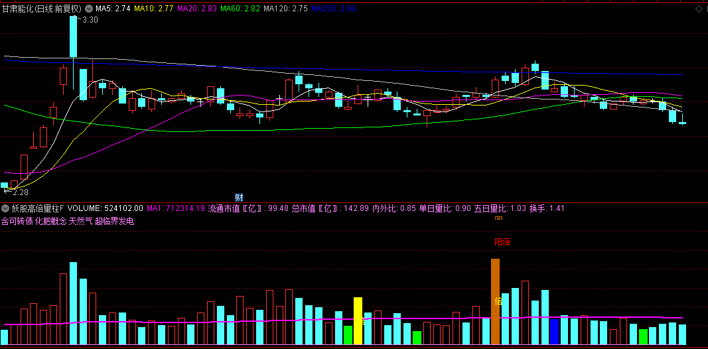Select the MA250: 2.96 label
This screenshot has height=349, width=708.
333,8
